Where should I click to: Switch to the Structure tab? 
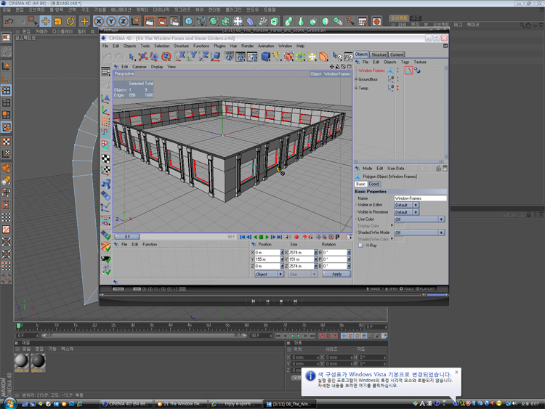tap(379, 54)
